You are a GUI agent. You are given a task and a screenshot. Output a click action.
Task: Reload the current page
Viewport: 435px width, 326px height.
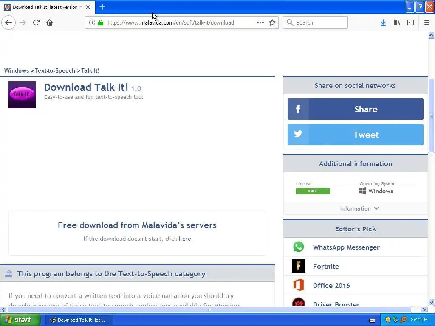(x=36, y=22)
